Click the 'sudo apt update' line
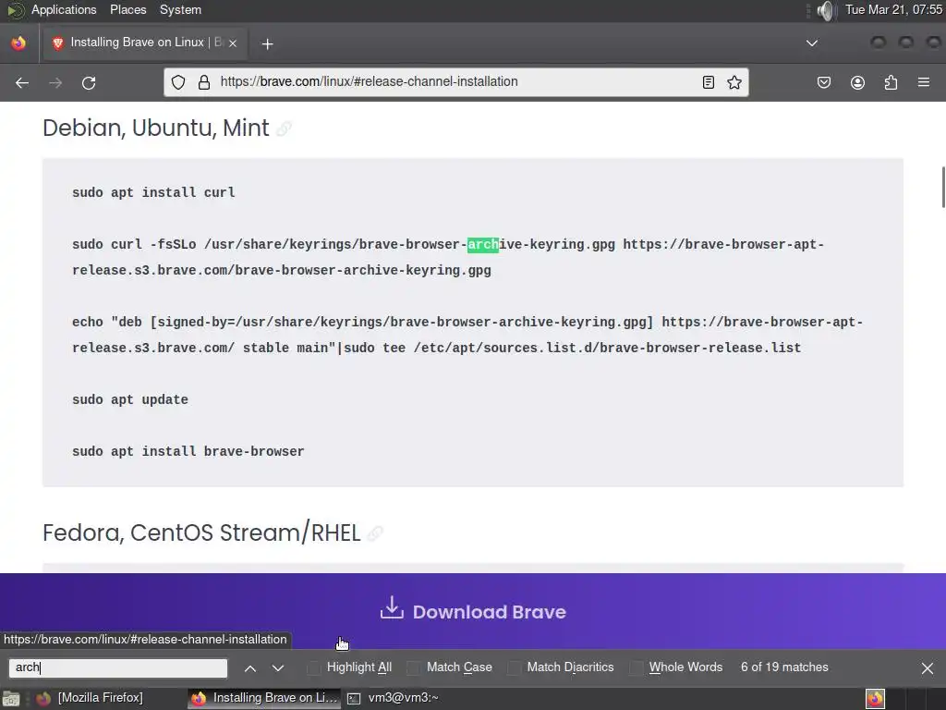The image size is (946, 710). (x=130, y=399)
